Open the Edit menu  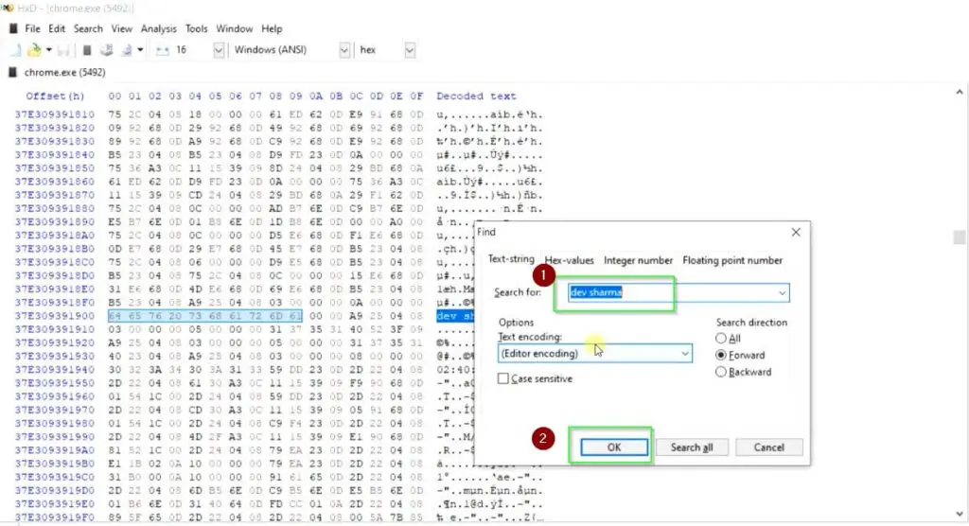click(x=56, y=28)
